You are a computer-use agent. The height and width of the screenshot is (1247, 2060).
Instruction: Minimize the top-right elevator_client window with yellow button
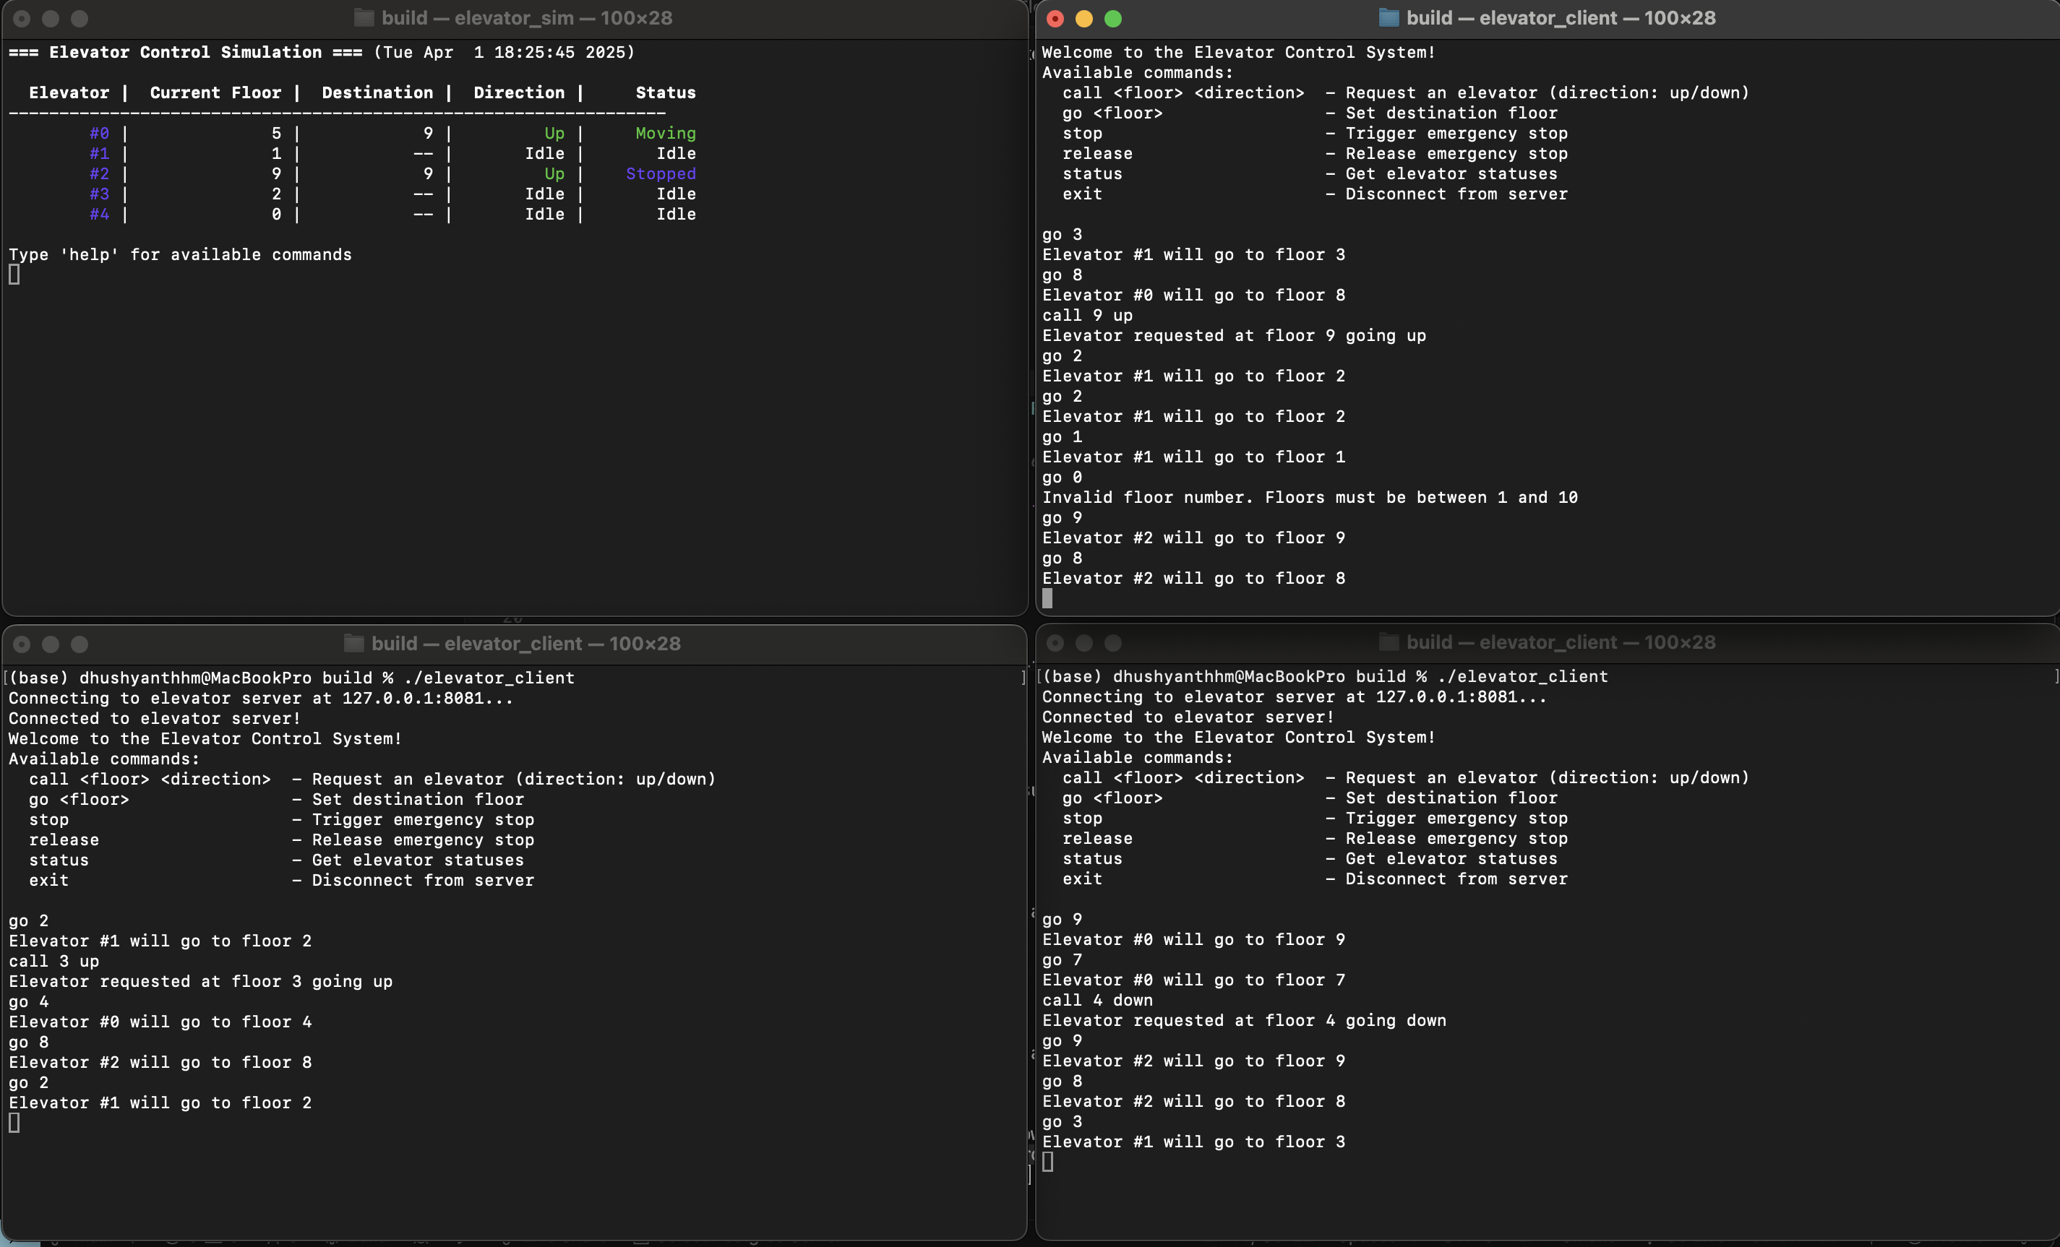coord(1083,18)
